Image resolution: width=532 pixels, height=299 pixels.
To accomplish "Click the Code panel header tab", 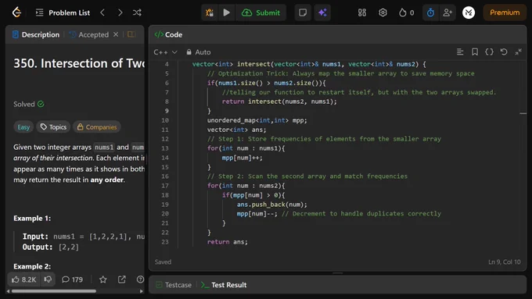I will pyautogui.click(x=168, y=34).
